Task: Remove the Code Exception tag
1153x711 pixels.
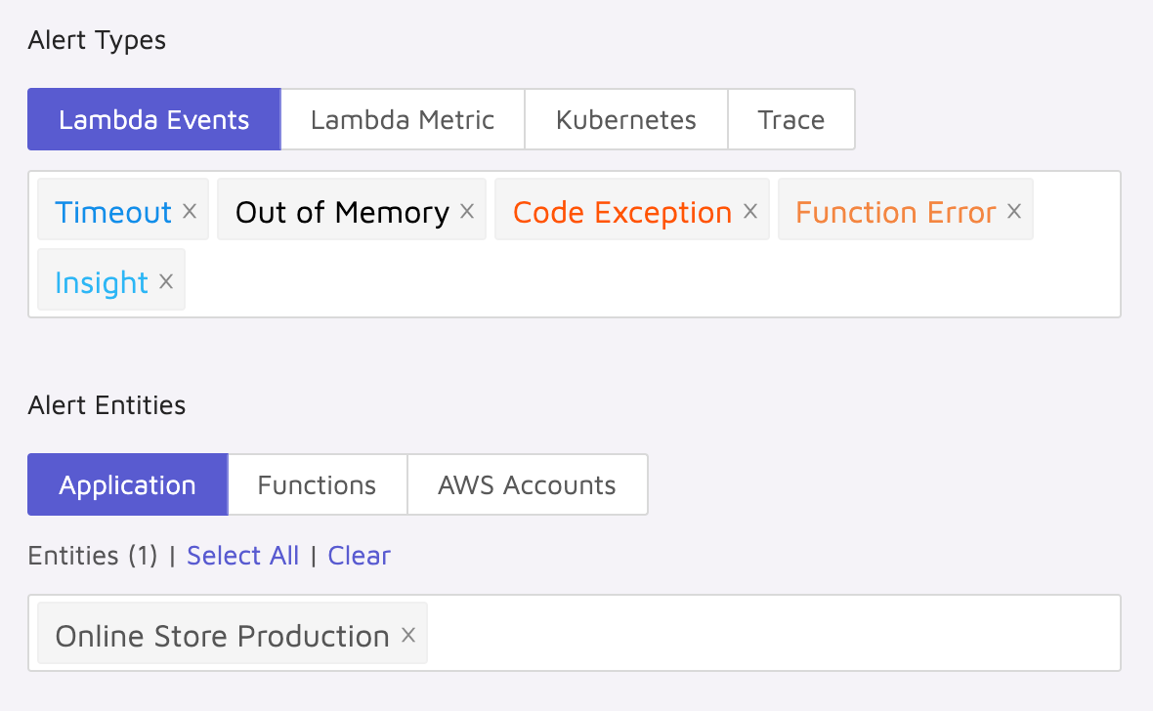Action: (x=750, y=211)
